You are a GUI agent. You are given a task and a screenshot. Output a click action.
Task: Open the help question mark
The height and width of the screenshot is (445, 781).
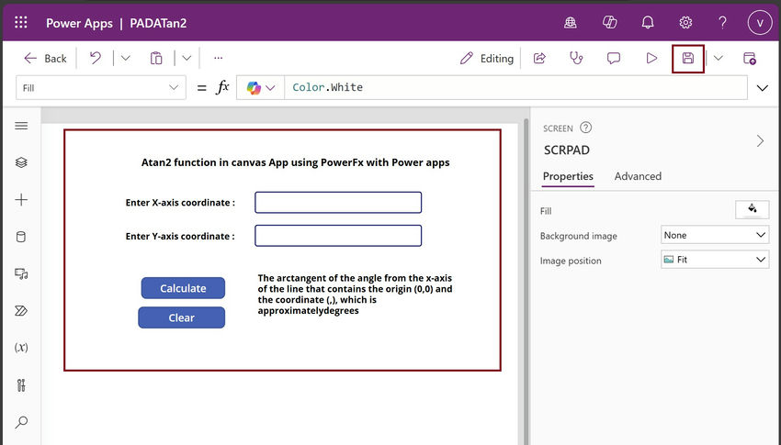click(722, 22)
